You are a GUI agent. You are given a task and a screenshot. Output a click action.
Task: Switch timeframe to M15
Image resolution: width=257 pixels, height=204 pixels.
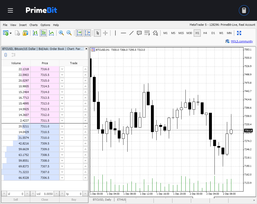pos(181,33)
